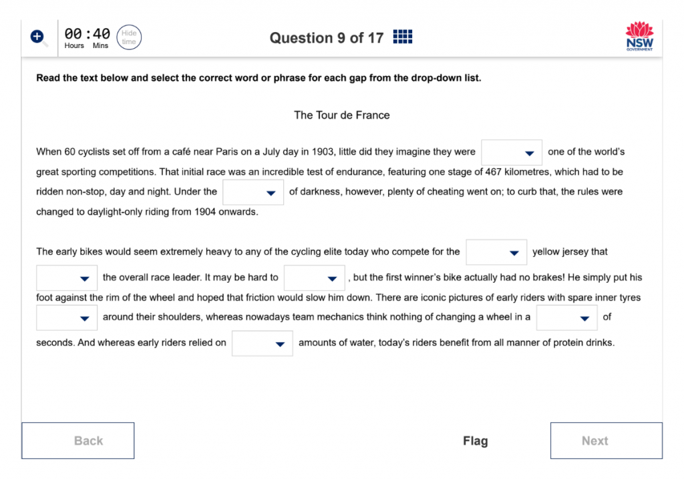684x479 pixels.
Task: Open the question grid navigator icon
Action: tap(402, 37)
